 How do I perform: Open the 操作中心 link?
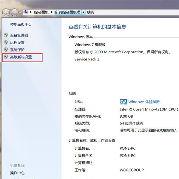17,173
